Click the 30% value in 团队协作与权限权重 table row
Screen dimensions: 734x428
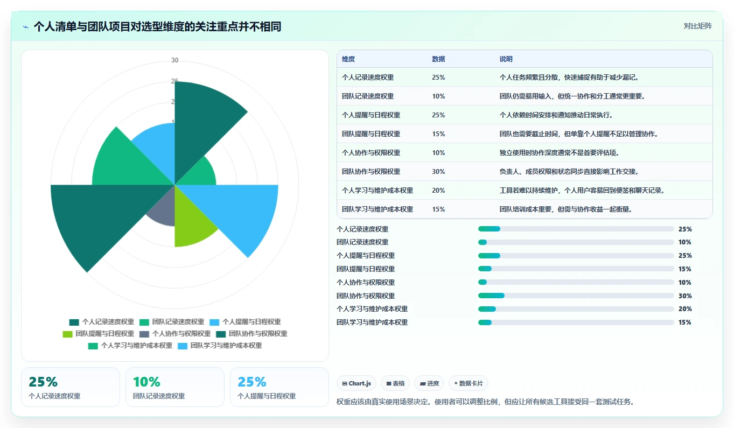pos(438,172)
